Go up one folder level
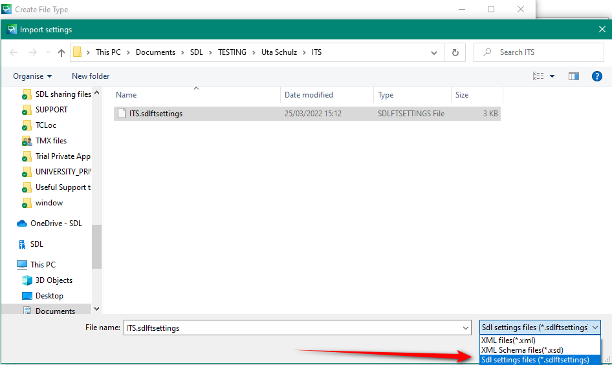This screenshot has height=365, width=612. (61, 52)
